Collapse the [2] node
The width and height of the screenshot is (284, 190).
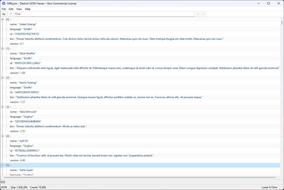[2, 78]
